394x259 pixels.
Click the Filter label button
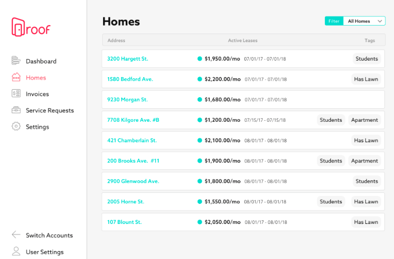[333, 21]
